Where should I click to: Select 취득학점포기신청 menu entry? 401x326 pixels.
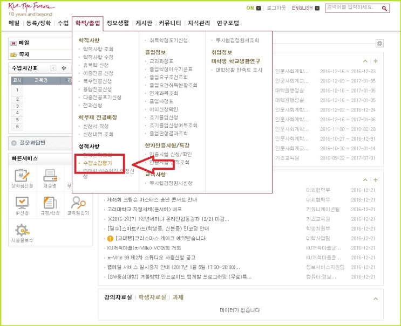(x=168, y=40)
